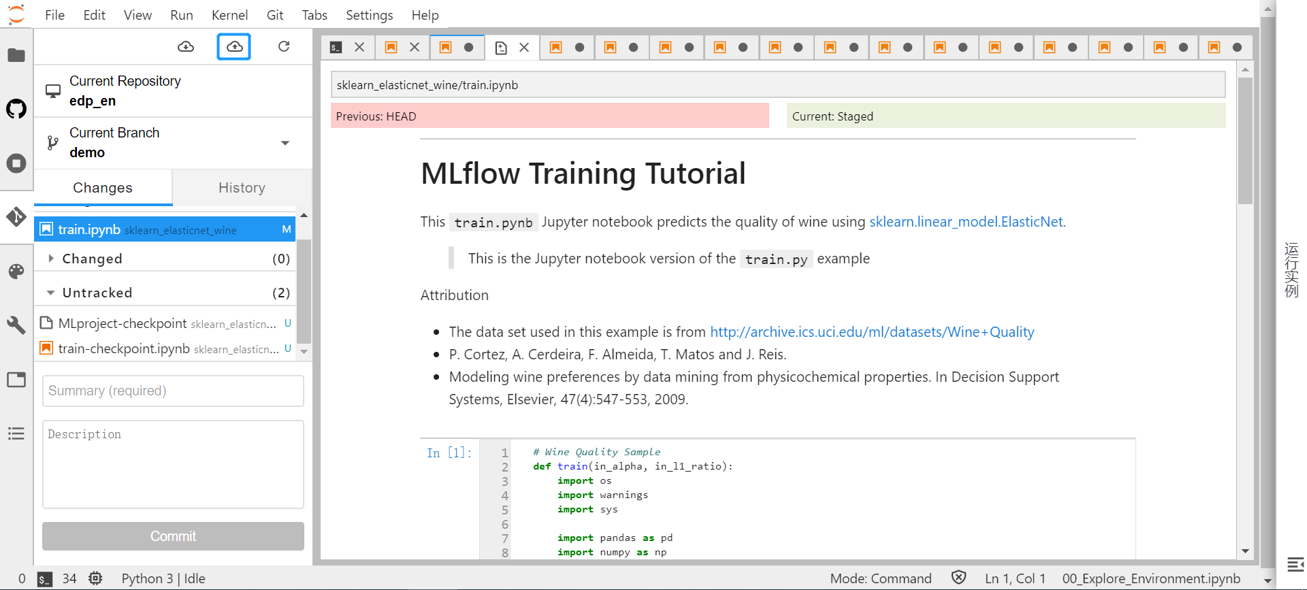Viewport: 1307px width, 590px height.
Task: Click the outer page vertical scrollbar thumb
Action: [1268, 293]
